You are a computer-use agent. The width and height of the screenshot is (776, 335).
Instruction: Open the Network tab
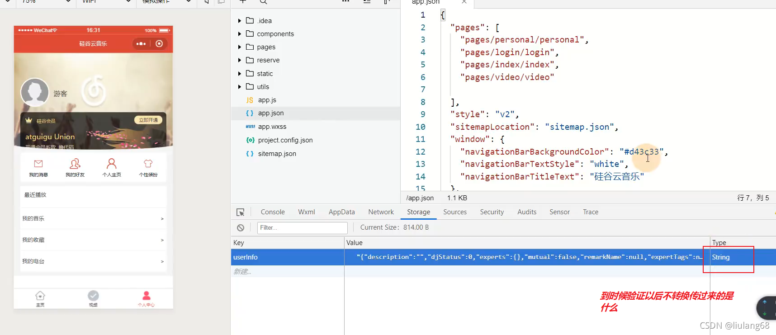click(381, 212)
